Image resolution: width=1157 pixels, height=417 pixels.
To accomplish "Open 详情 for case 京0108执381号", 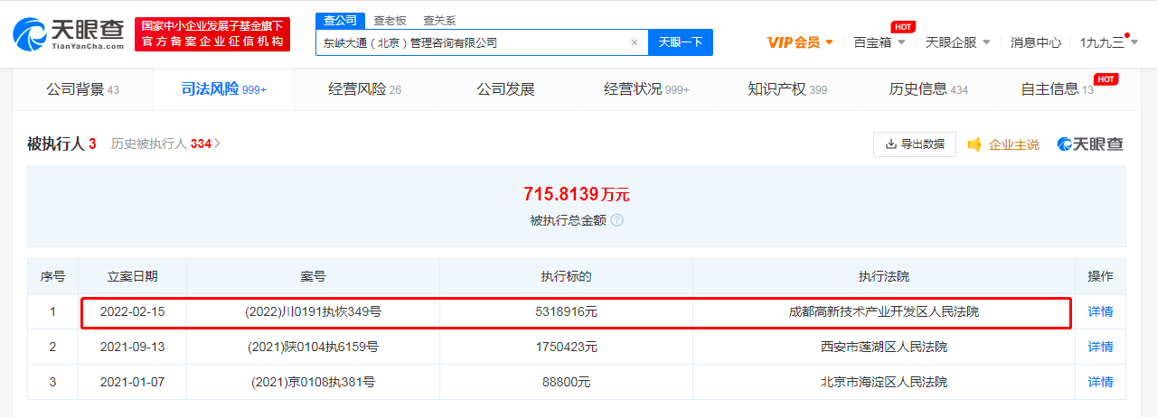I will click(x=1100, y=382).
